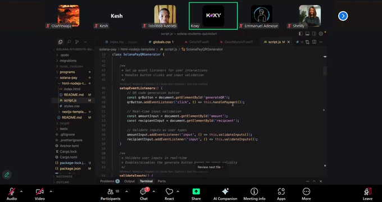Split the editor right
Screen dimensions: 382x202
tap(314, 42)
